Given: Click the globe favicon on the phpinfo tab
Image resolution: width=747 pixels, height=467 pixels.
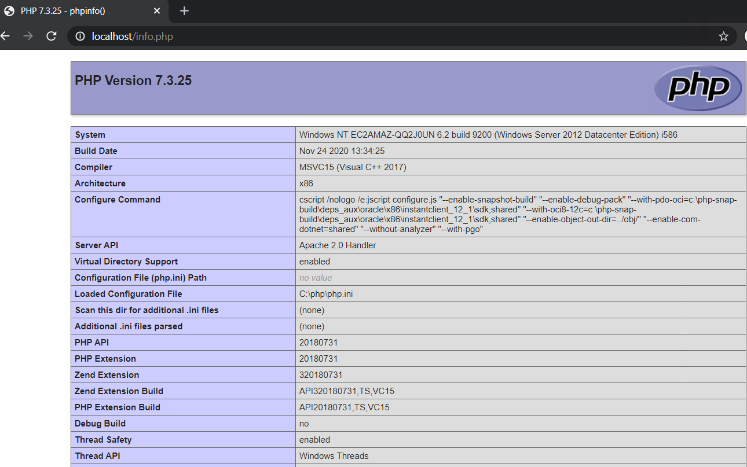Looking at the screenshot, I should [9, 11].
